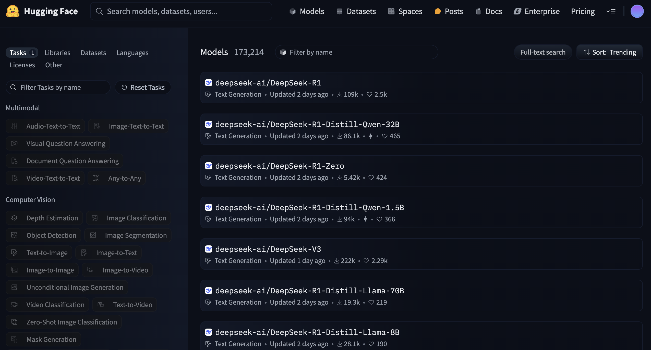The width and height of the screenshot is (651, 350).
Task: Select the Tasks filter tab
Action: click(x=22, y=53)
